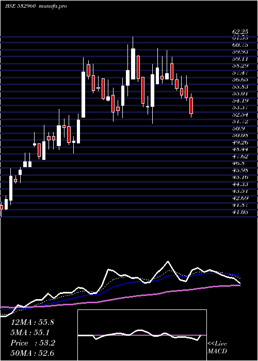Viewport: 258px width, 361px height.
Task: Select the 54.19 price level label
Action: click(x=240, y=101)
